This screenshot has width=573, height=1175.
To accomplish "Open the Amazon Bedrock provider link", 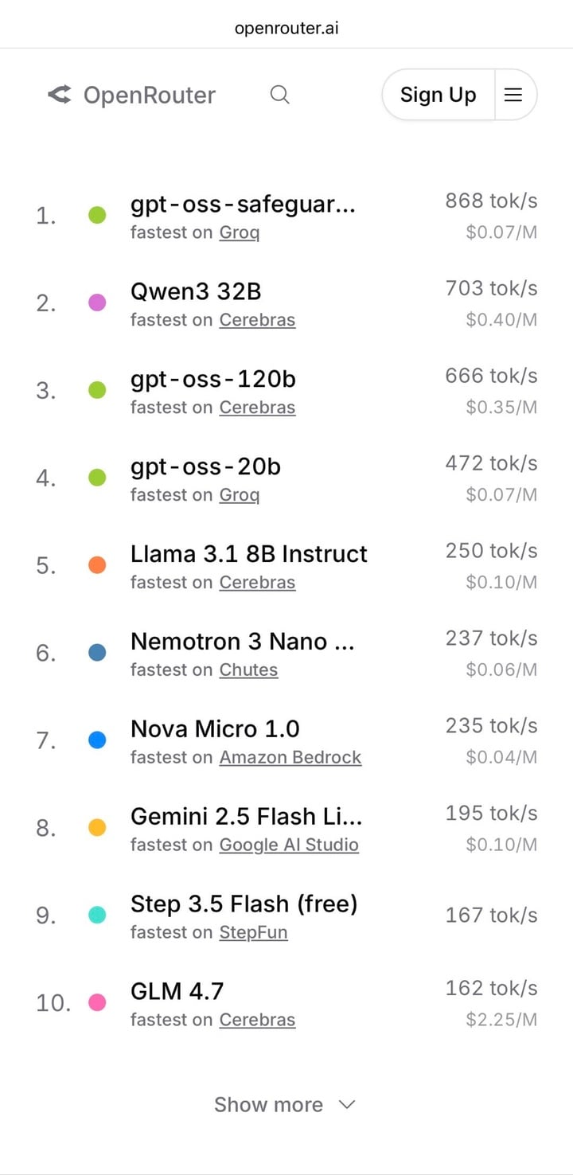I will pos(290,758).
